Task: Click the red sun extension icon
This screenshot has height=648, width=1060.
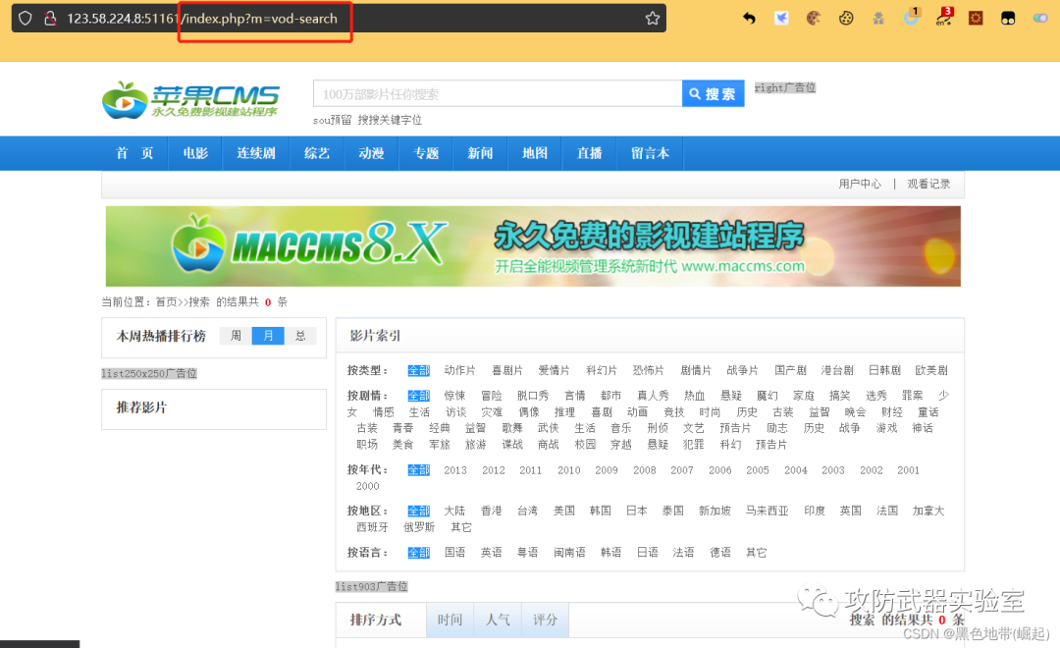Action: coord(976,19)
